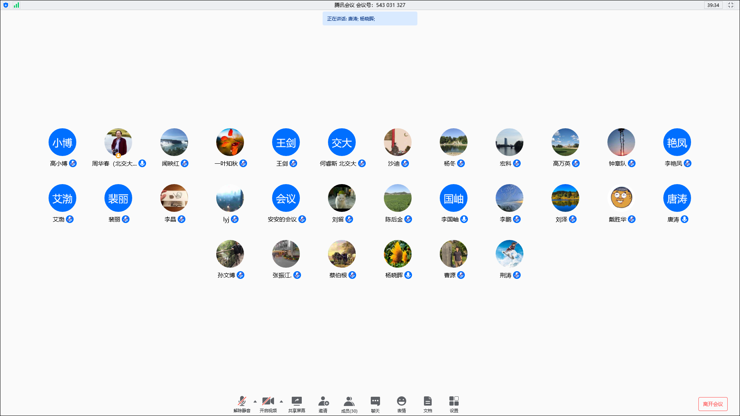The height and width of the screenshot is (416, 740).
Task: Open the Members (成员) list icon
Action: [x=349, y=401]
